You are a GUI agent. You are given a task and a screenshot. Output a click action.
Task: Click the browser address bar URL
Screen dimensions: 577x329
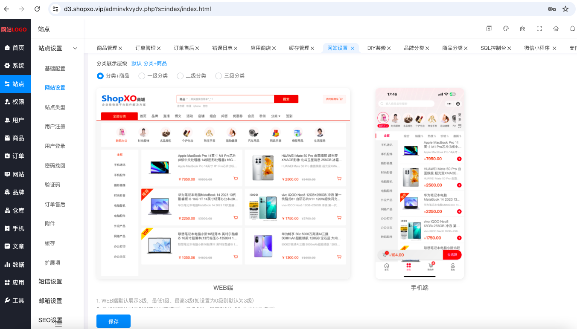point(137,9)
